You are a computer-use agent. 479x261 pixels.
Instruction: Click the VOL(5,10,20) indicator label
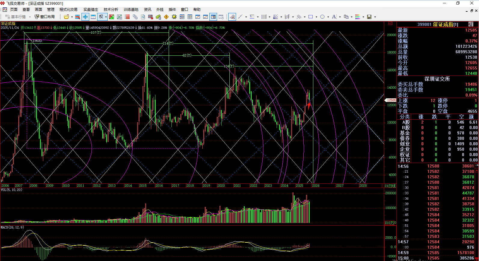click(x=11, y=190)
